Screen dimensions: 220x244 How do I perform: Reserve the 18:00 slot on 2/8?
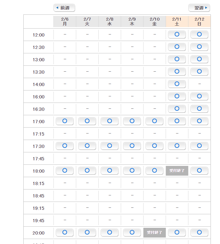point(110,171)
